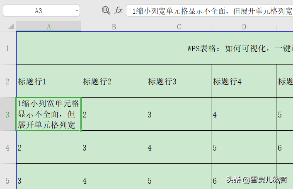This screenshot has height=189, width=293.
Task: Select row 1 header
Action: tap(8, 48)
